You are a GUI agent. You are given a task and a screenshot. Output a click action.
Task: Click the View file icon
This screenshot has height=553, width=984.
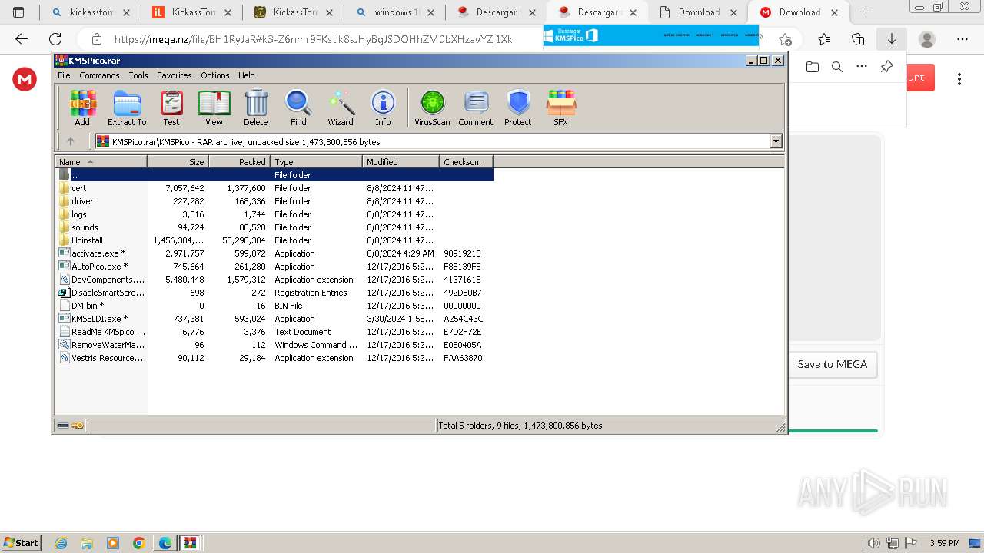pyautogui.click(x=214, y=108)
